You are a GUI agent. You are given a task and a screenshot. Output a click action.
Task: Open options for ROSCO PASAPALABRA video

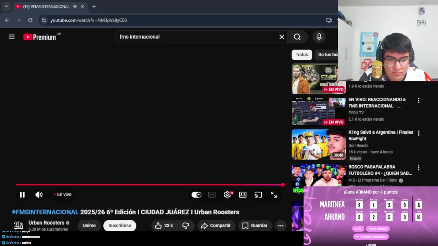point(418,168)
